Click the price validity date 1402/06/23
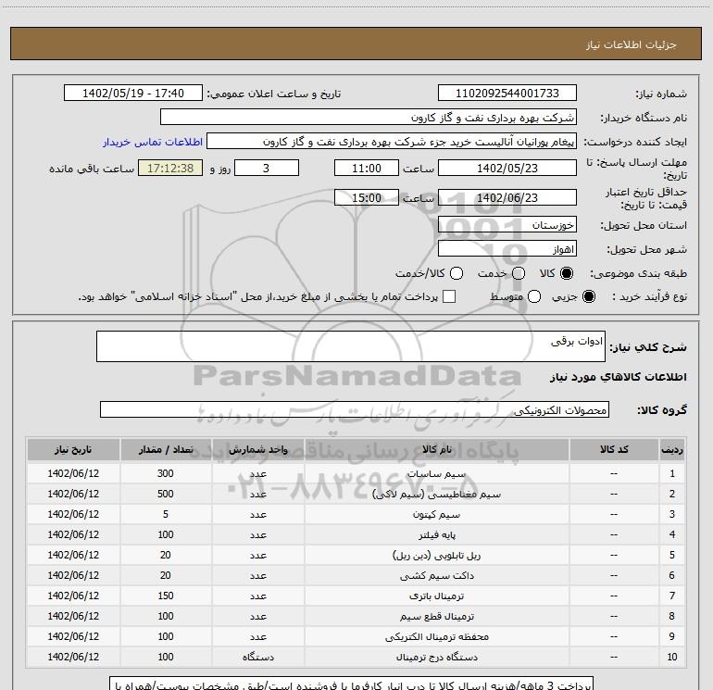 click(507, 197)
